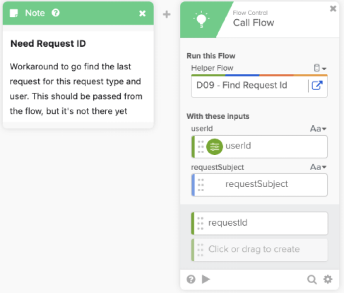Image resolution: width=344 pixels, height=293 pixels.
Task: Click the plus icon between the cards
Action: pos(166,15)
